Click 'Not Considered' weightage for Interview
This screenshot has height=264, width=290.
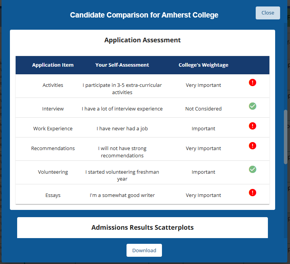coord(203,109)
